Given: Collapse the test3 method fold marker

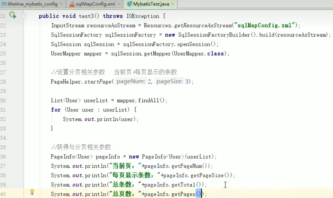Looking at the screenshot, I should click(x=24, y=16).
